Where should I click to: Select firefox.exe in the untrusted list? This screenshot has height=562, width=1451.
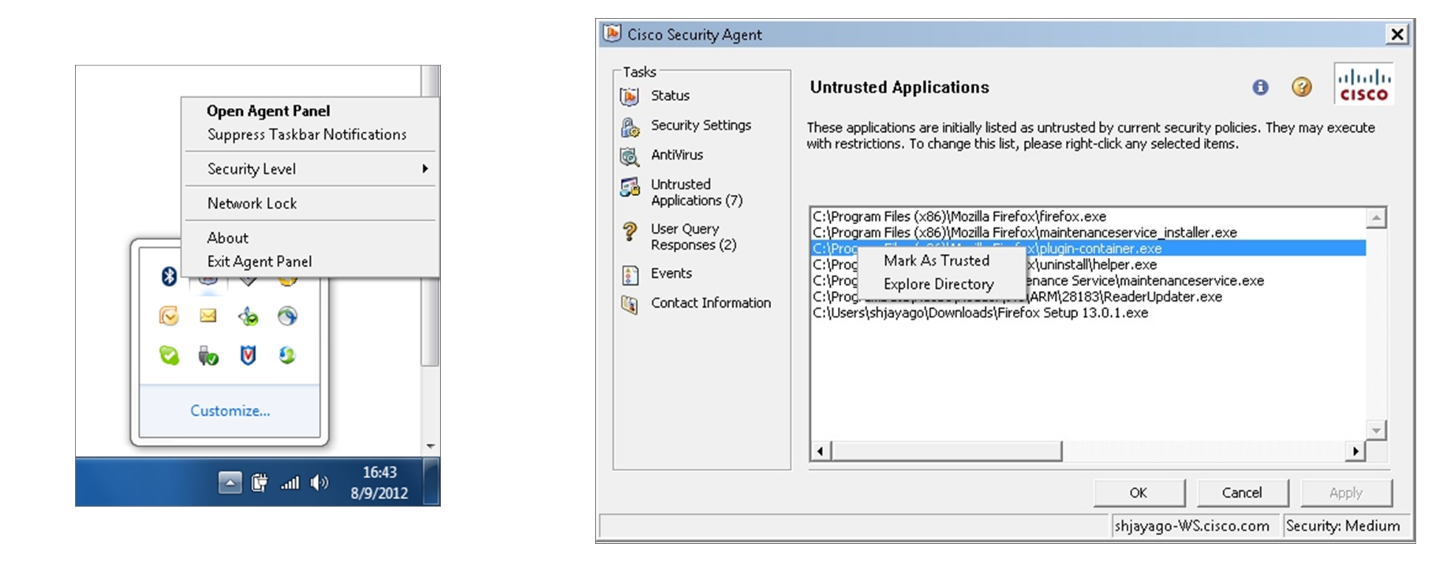click(x=1088, y=216)
